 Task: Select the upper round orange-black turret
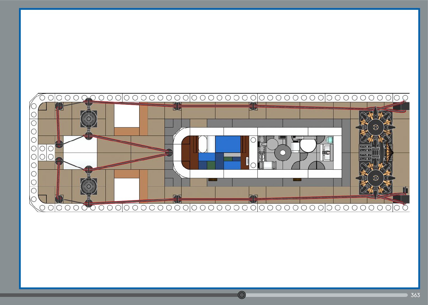375,127
